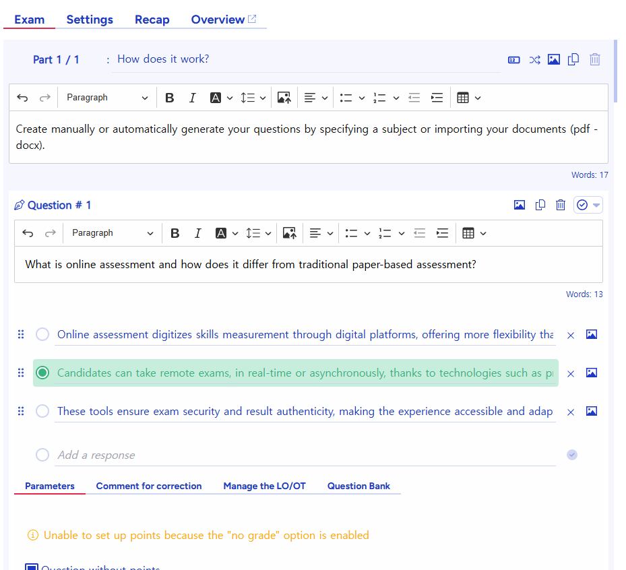Insert image in Part description editor
This screenshot has height=570, width=626.
(x=284, y=98)
